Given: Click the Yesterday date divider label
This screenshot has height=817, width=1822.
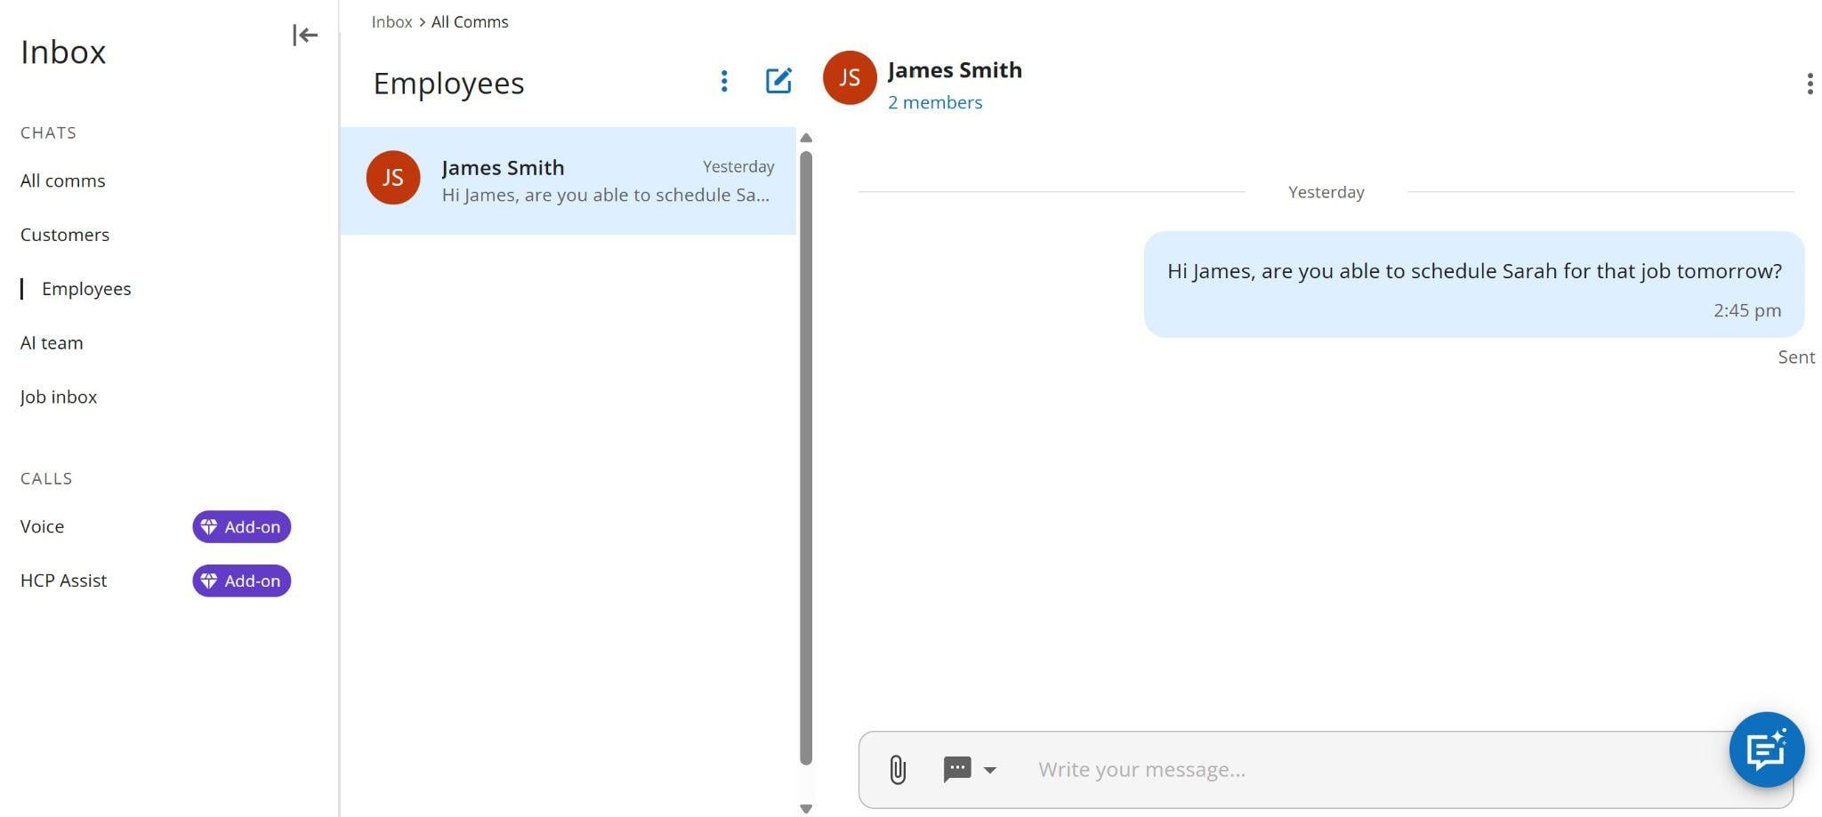Looking at the screenshot, I should click(1326, 192).
